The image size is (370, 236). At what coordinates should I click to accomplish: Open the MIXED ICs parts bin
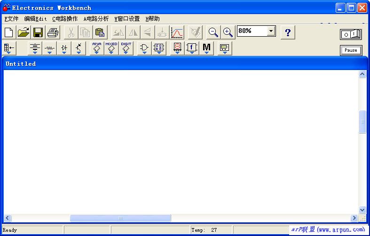tap(111, 48)
